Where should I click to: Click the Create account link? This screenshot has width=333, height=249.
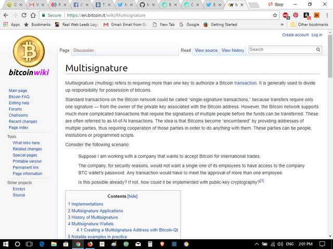coord(296,35)
